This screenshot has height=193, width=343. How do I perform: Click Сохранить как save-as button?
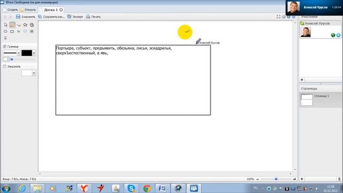[51, 17]
